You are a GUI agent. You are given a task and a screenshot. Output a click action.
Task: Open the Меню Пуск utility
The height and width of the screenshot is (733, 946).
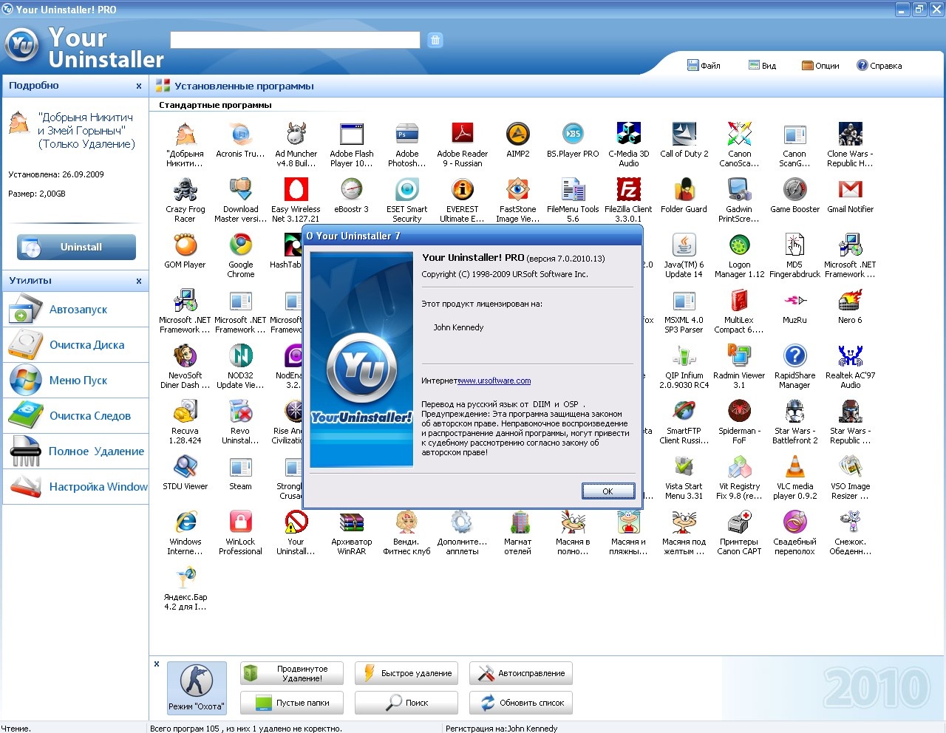tap(75, 381)
